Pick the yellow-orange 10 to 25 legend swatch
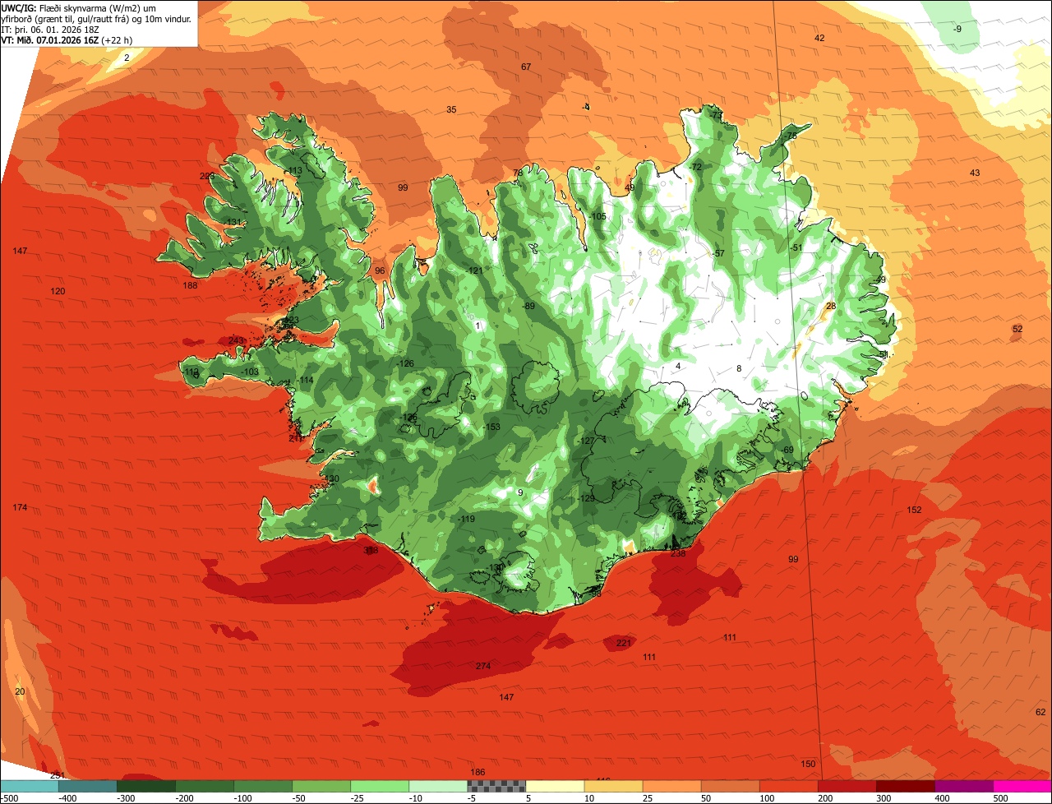1052x804 pixels. click(612, 786)
